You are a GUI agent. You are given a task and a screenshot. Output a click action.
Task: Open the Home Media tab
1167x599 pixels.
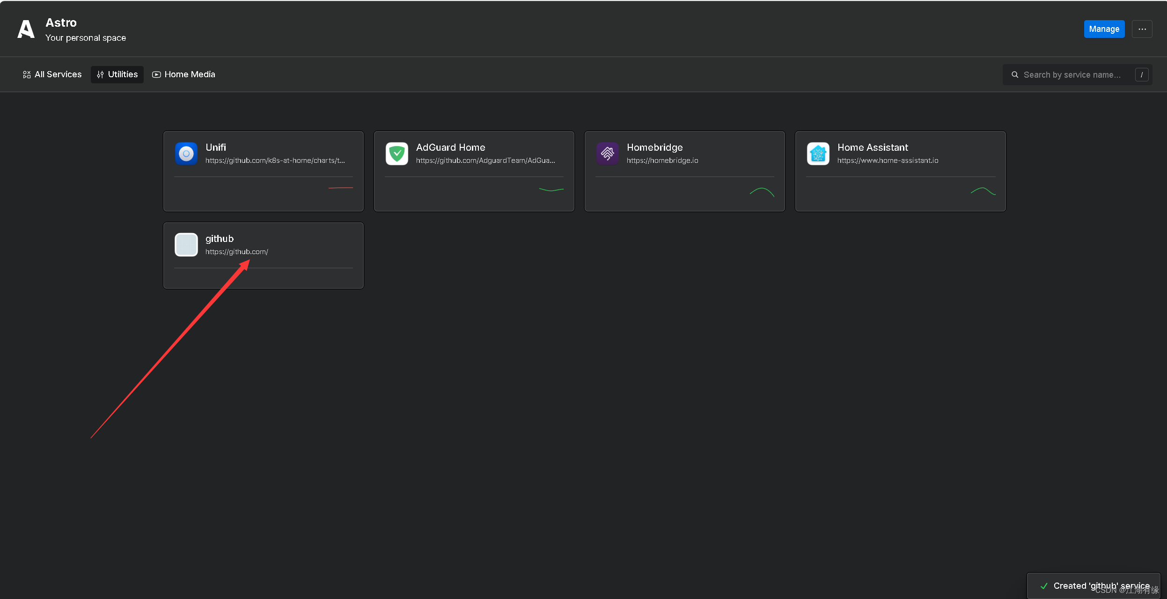(184, 74)
